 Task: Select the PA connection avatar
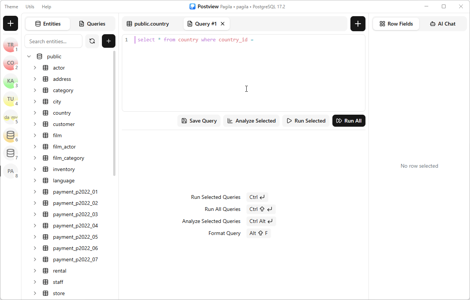coord(11,171)
